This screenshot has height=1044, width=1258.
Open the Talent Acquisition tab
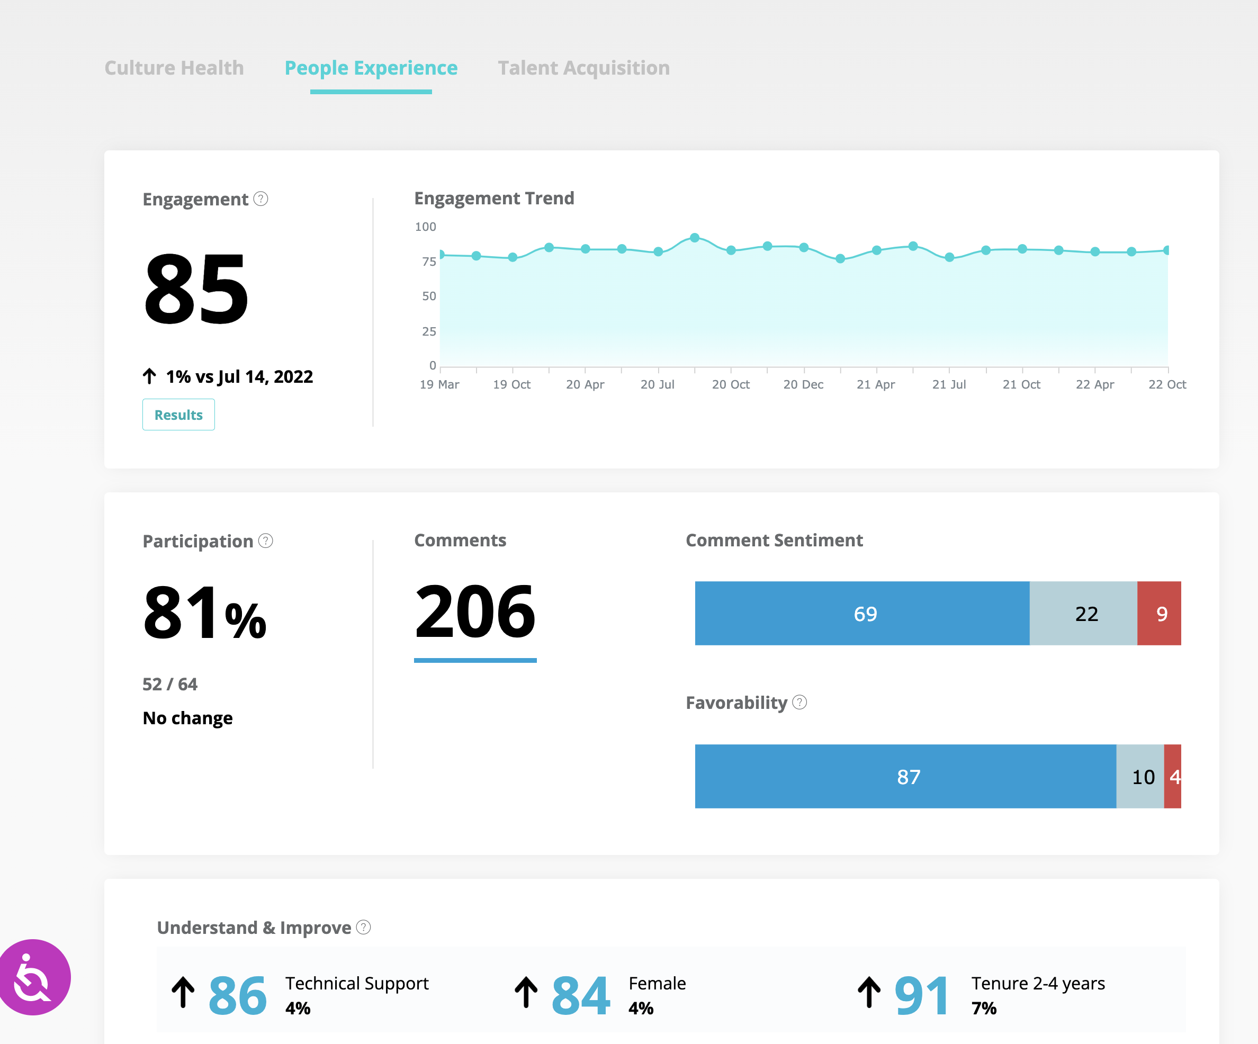tap(584, 68)
